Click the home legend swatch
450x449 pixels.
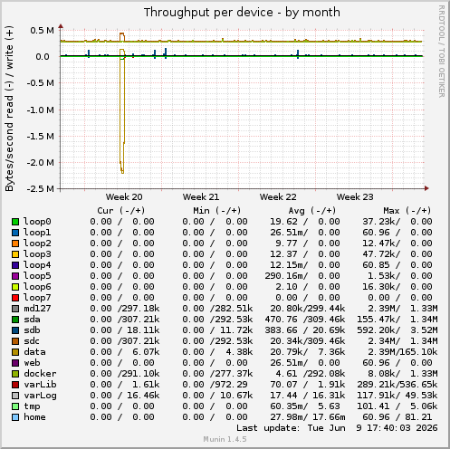(x=15, y=417)
